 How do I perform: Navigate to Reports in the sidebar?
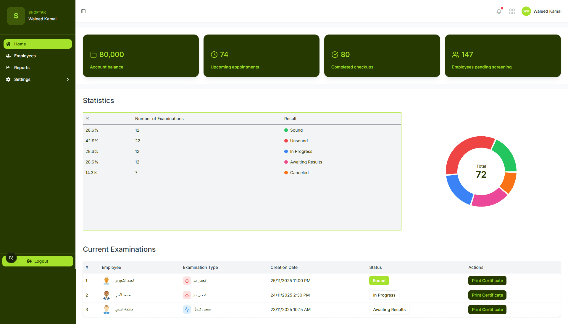pos(22,67)
